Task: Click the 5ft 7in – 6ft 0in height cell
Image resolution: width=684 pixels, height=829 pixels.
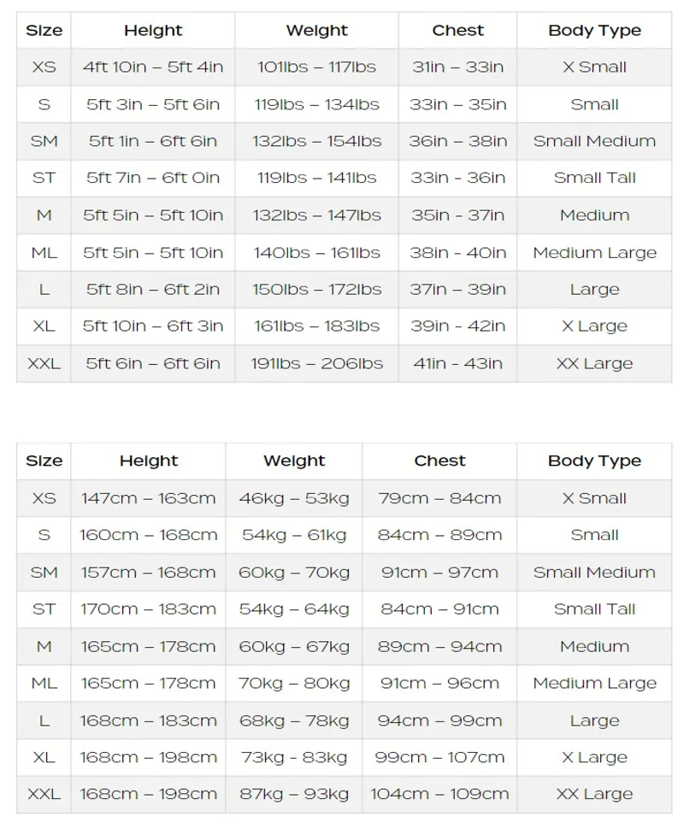Action: (153, 178)
